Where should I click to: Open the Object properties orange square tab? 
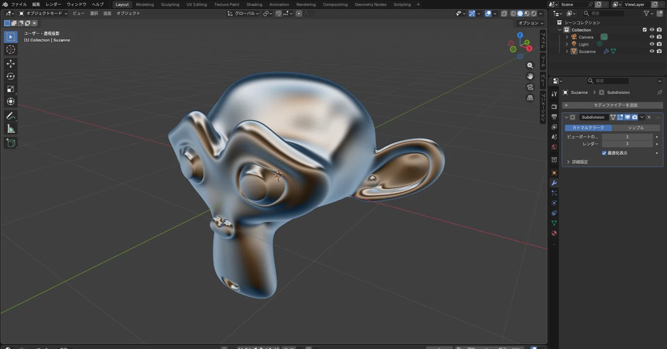[554, 172]
